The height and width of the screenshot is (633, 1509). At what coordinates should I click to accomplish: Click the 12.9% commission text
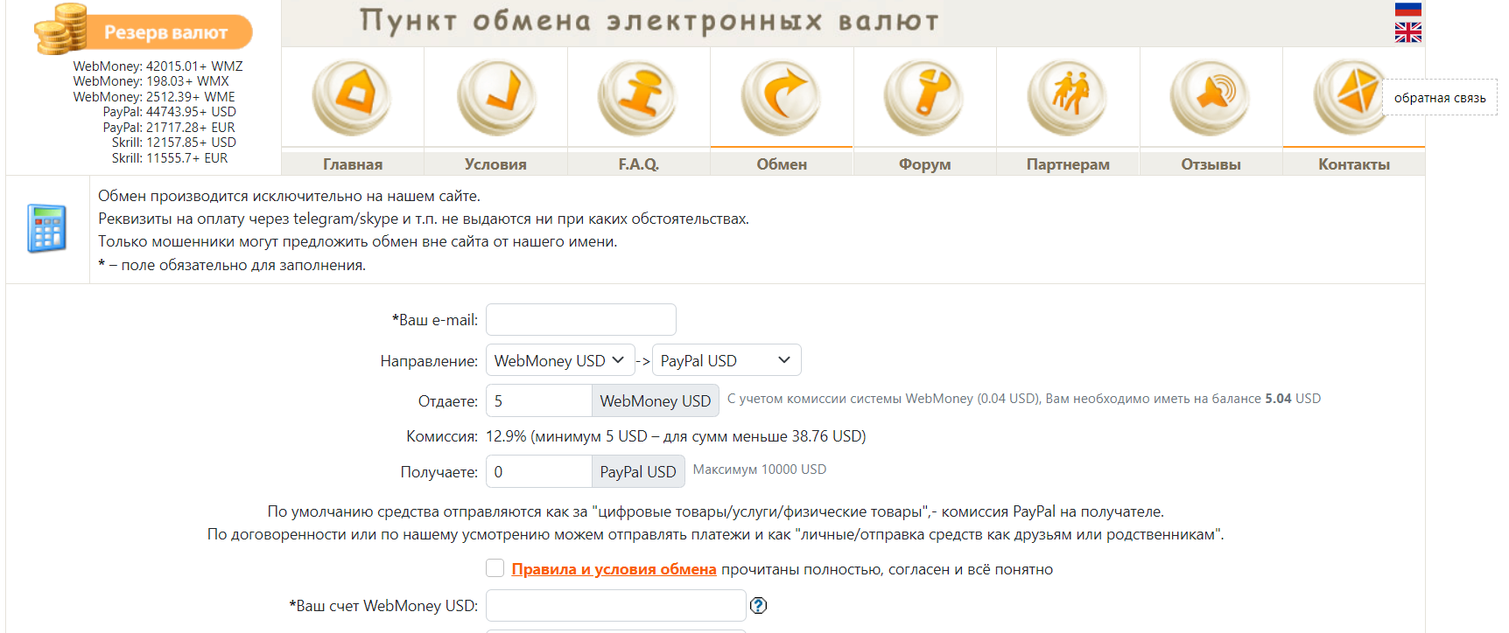tap(676, 436)
